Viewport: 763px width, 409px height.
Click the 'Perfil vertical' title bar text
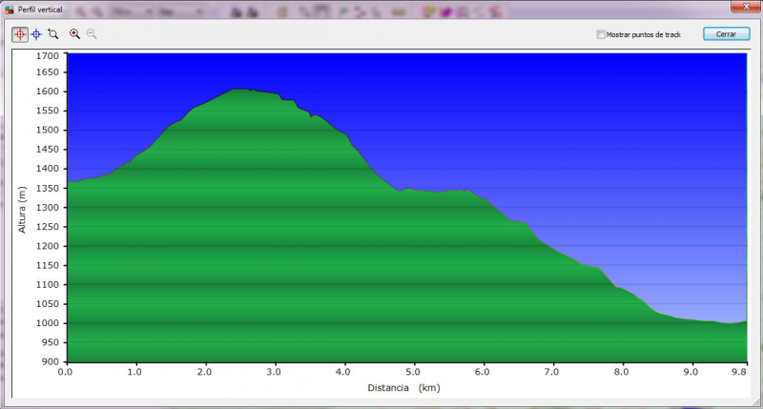click(40, 10)
